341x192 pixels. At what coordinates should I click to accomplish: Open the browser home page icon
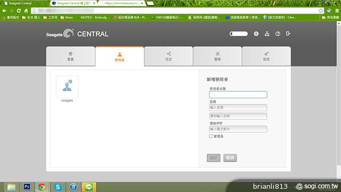click(x=26, y=11)
